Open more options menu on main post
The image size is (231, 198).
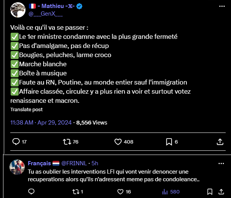[222, 7]
